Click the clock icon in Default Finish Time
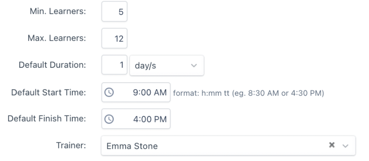369x161 pixels. click(109, 119)
